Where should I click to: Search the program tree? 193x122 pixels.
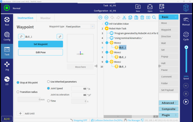154,17
